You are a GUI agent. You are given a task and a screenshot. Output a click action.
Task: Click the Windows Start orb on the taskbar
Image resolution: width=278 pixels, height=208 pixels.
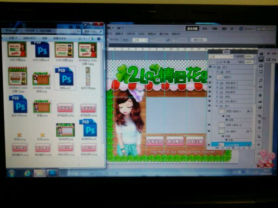click(12, 173)
